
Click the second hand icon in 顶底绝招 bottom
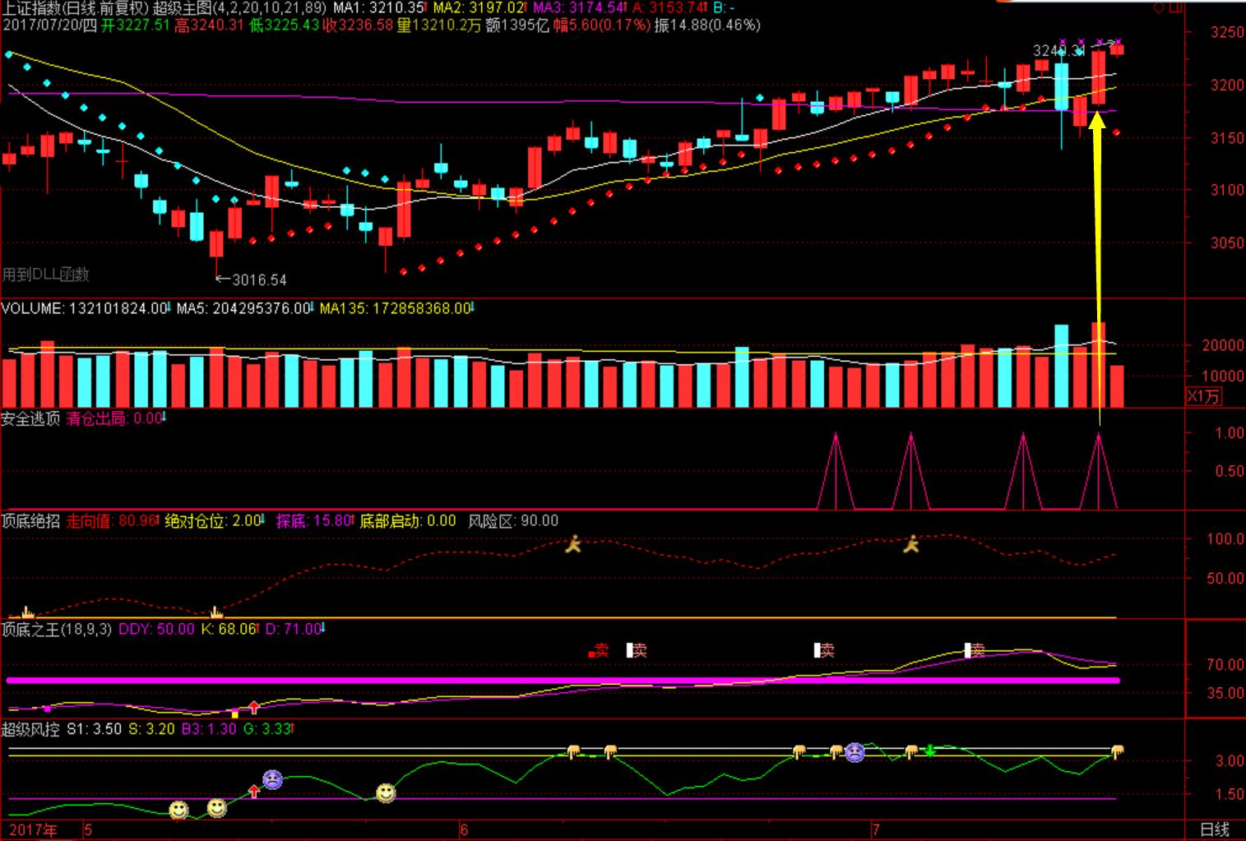[216, 612]
